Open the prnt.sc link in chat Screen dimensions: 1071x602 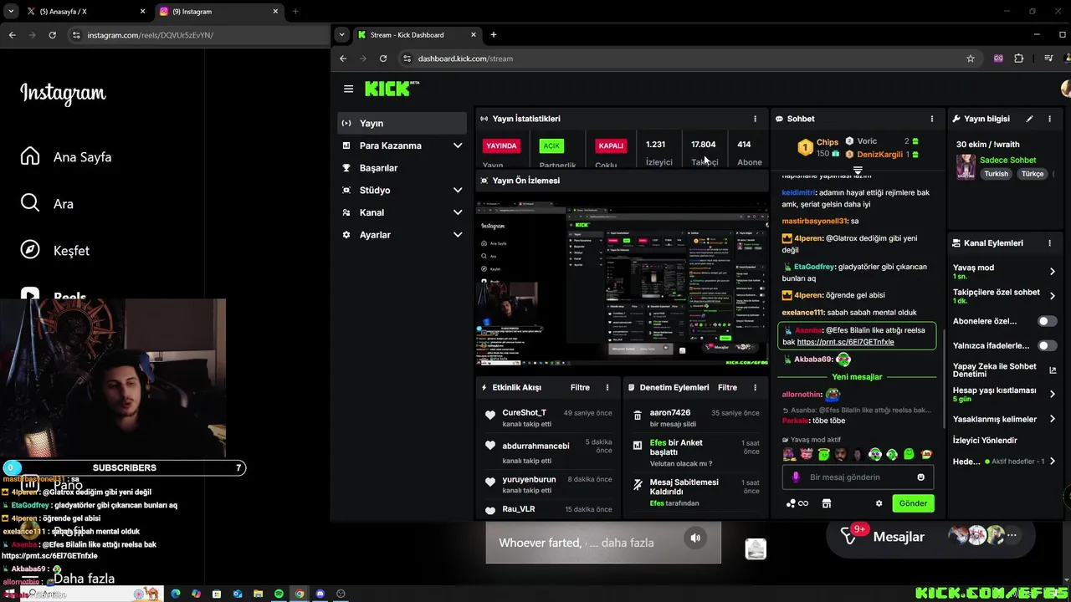click(845, 342)
